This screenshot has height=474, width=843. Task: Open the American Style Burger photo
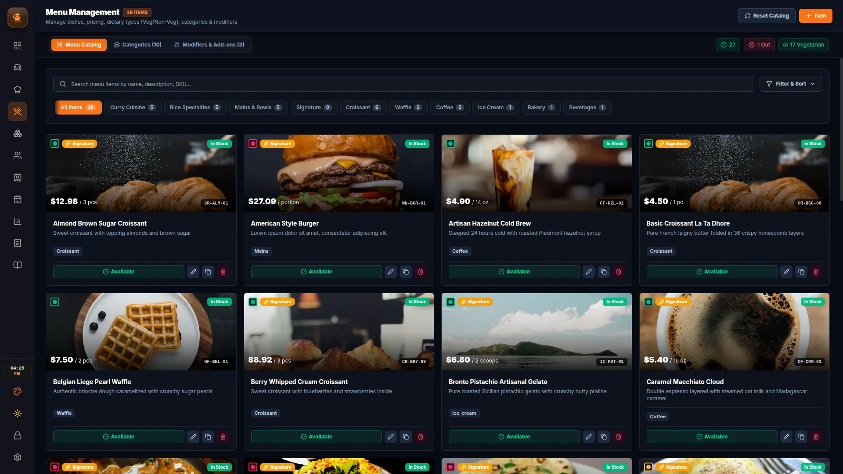[339, 173]
